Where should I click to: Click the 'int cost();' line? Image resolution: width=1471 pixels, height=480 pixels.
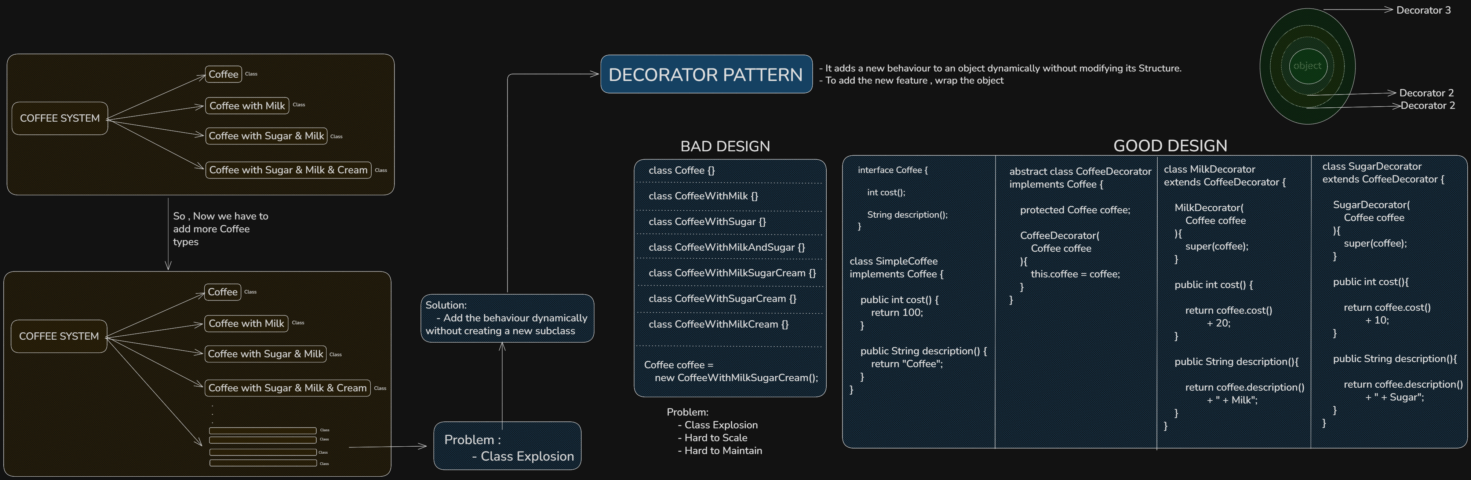886,193
